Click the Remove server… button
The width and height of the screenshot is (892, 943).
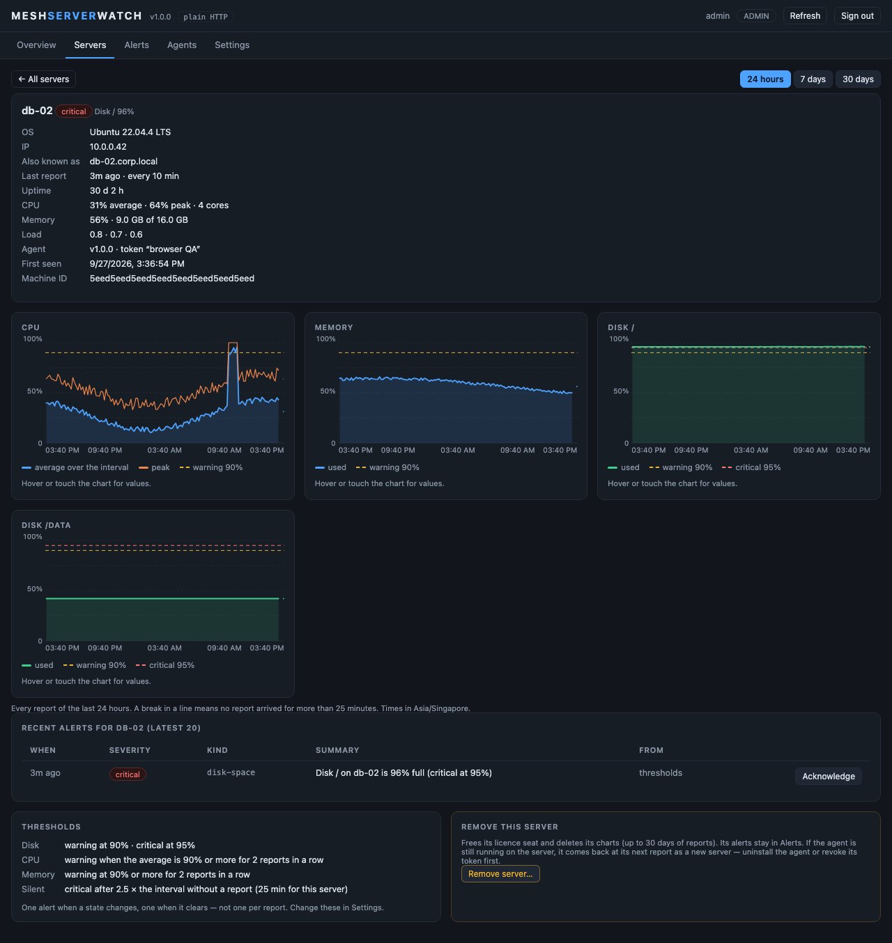click(x=500, y=874)
